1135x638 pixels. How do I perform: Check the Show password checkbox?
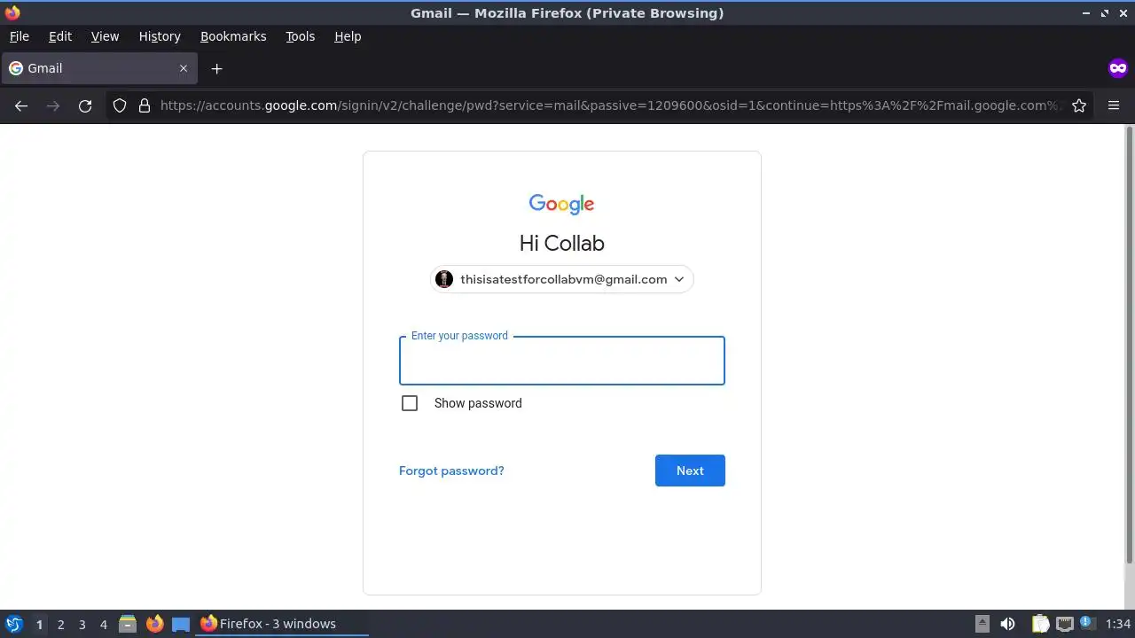[410, 403]
